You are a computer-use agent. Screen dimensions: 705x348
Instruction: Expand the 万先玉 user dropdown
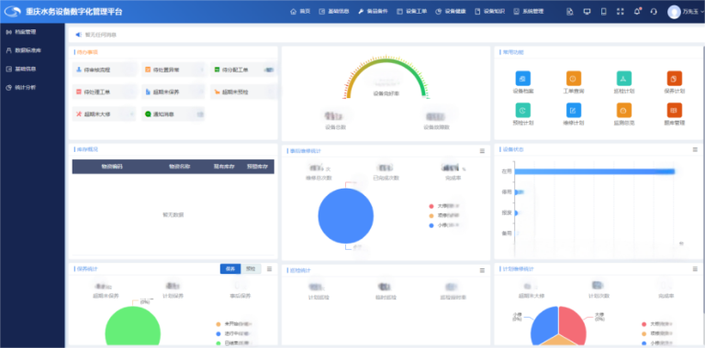(693, 12)
